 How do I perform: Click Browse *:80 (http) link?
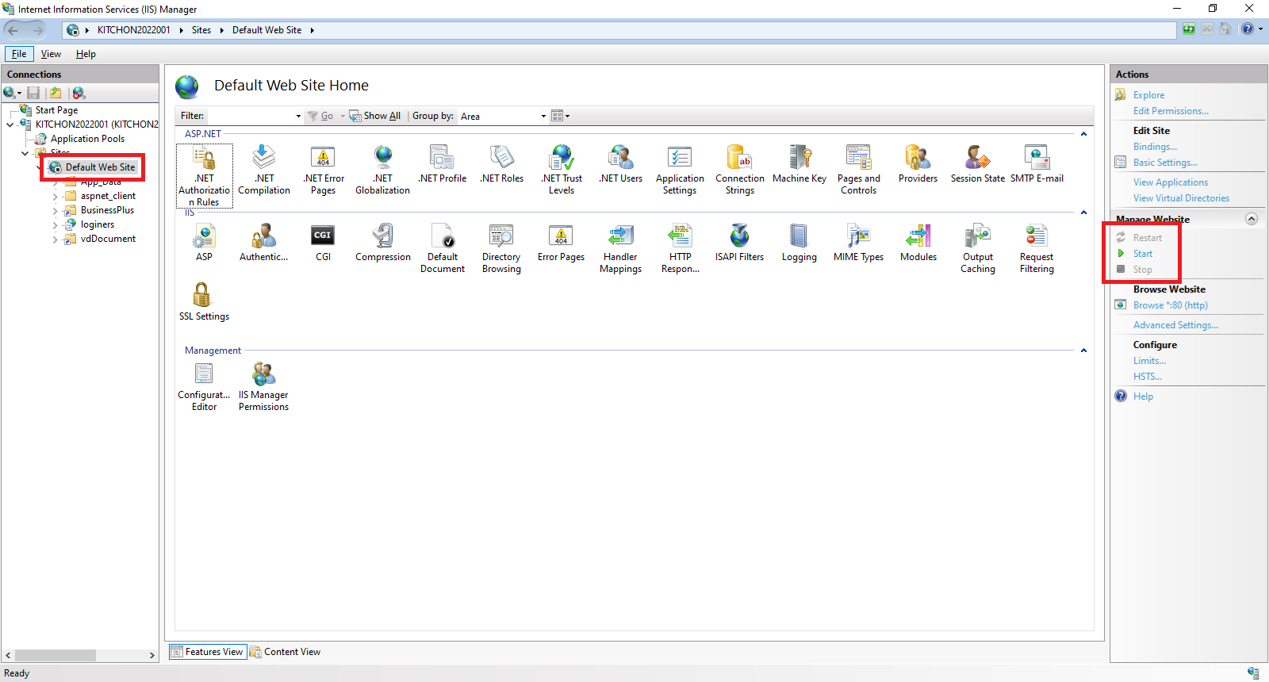1170,305
